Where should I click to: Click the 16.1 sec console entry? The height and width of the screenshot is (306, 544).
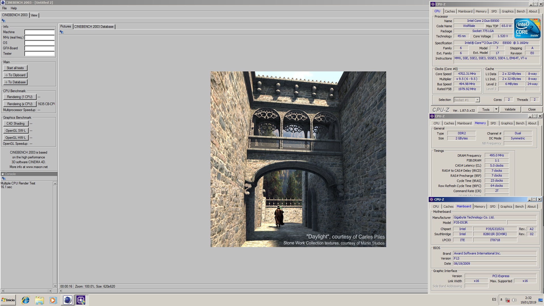point(6,187)
